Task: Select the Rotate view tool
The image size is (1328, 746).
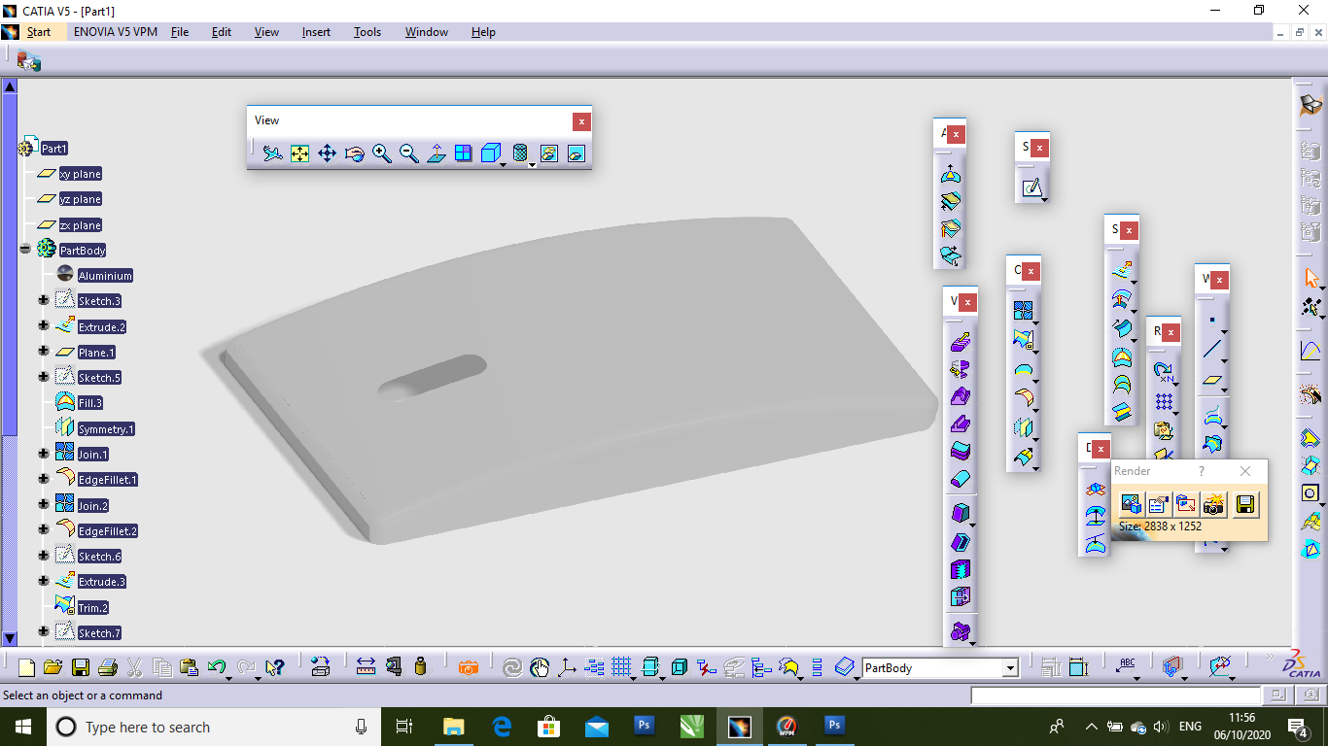Action: [x=355, y=153]
